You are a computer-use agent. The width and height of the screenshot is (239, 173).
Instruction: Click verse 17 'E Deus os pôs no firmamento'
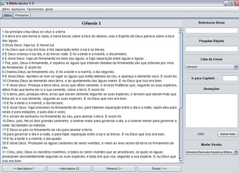(47, 130)
